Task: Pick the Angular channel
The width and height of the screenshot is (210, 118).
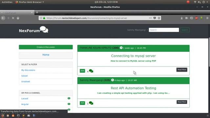Action: (25, 104)
